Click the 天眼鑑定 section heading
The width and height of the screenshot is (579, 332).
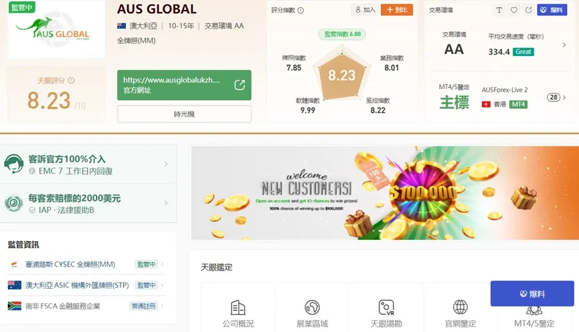217,267
